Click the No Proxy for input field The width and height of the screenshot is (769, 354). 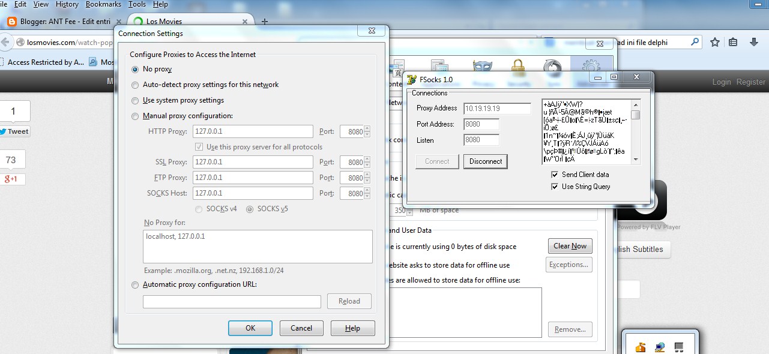(258, 246)
